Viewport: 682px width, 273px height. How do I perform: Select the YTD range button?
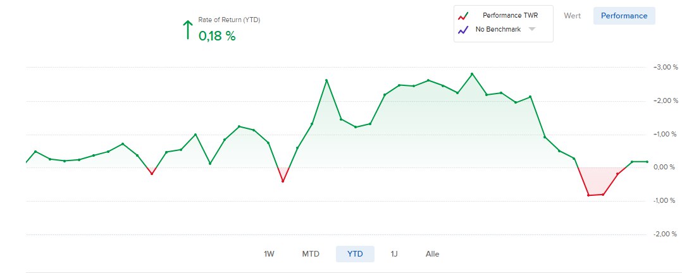(355, 254)
